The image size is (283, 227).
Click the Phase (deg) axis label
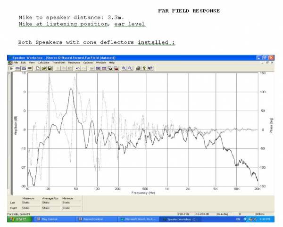click(x=271, y=126)
